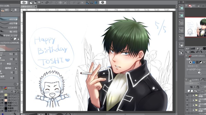Hide the 肌 layer folder
Screen dimensions: 206x115
point(187,105)
